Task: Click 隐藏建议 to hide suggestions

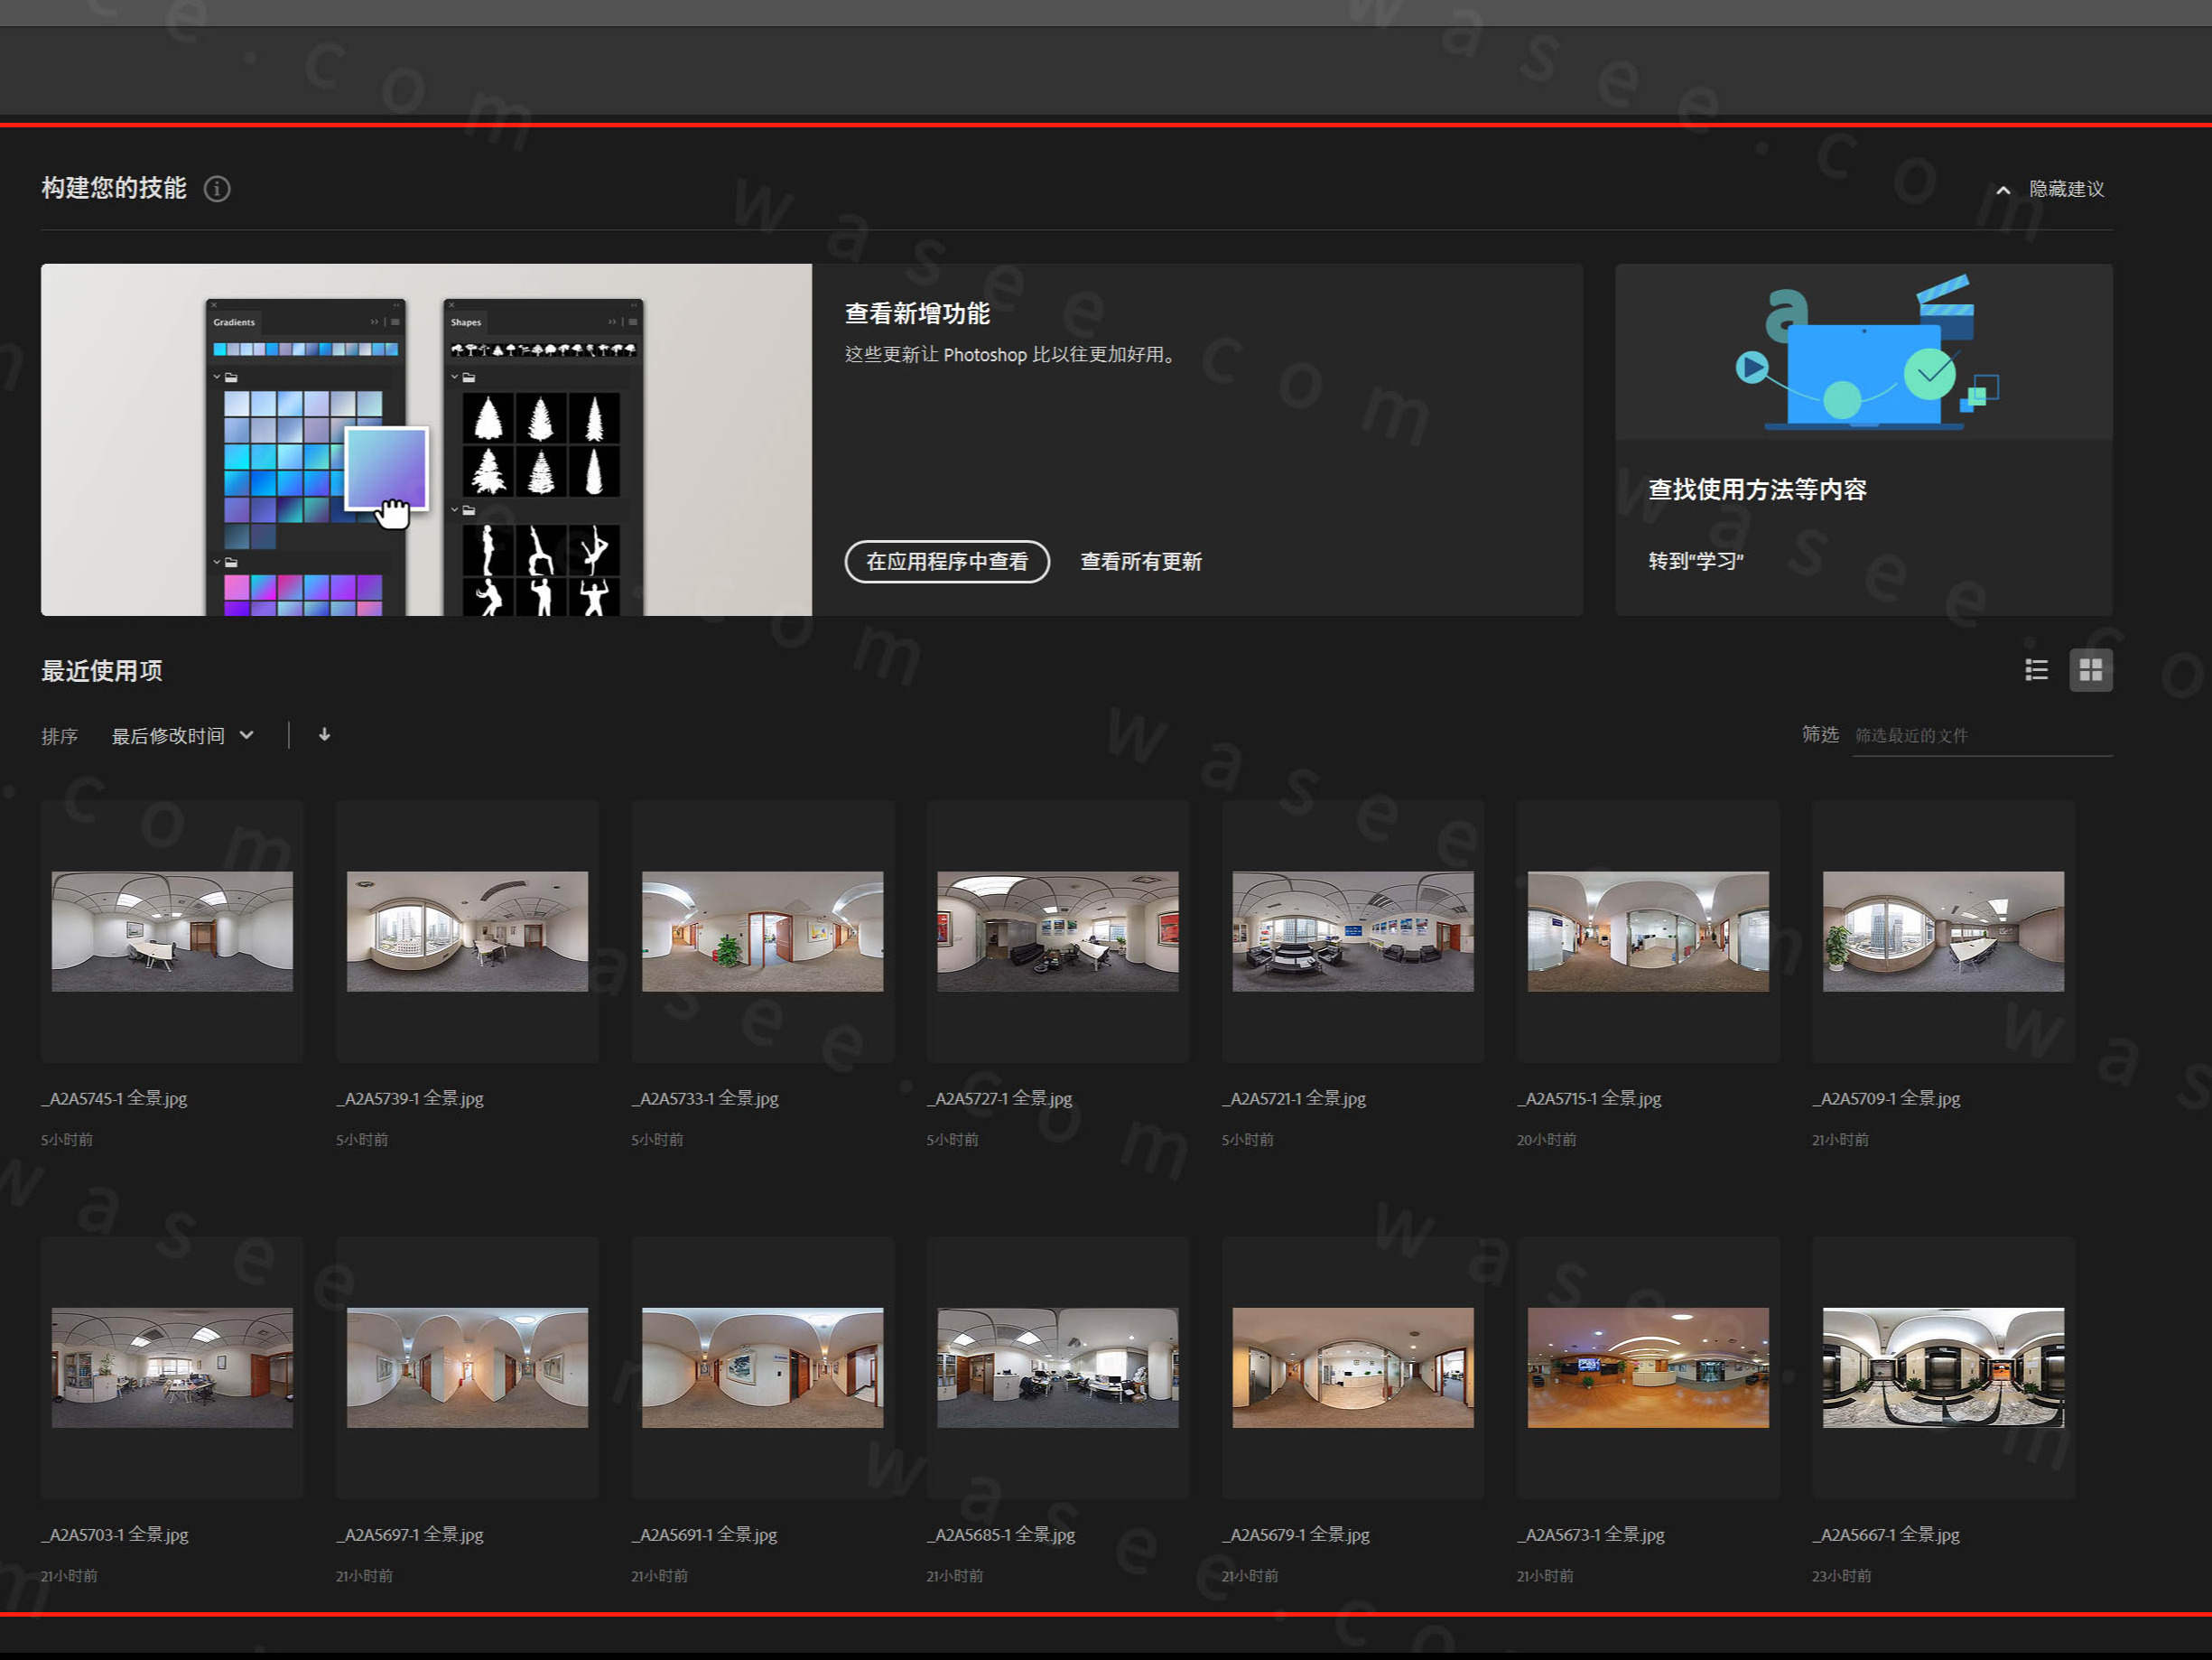Action: point(2066,188)
